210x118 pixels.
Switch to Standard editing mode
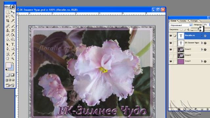(8, 75)
